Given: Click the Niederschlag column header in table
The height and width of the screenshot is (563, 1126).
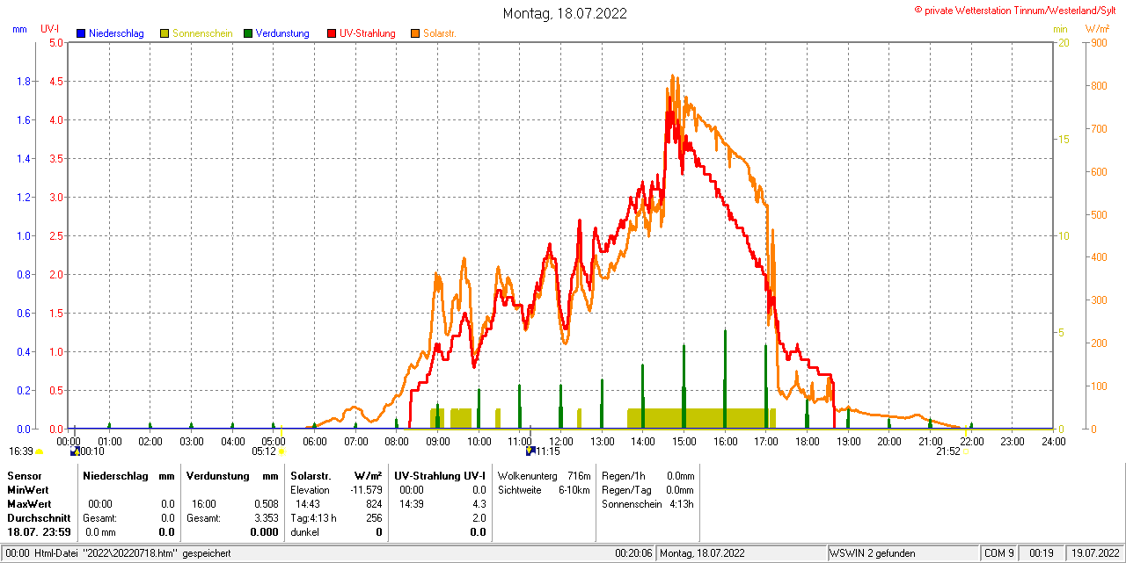Looking at the screenshot, I should click(113, 475).
